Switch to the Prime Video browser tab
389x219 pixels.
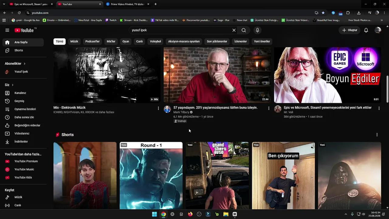(128, 4)
